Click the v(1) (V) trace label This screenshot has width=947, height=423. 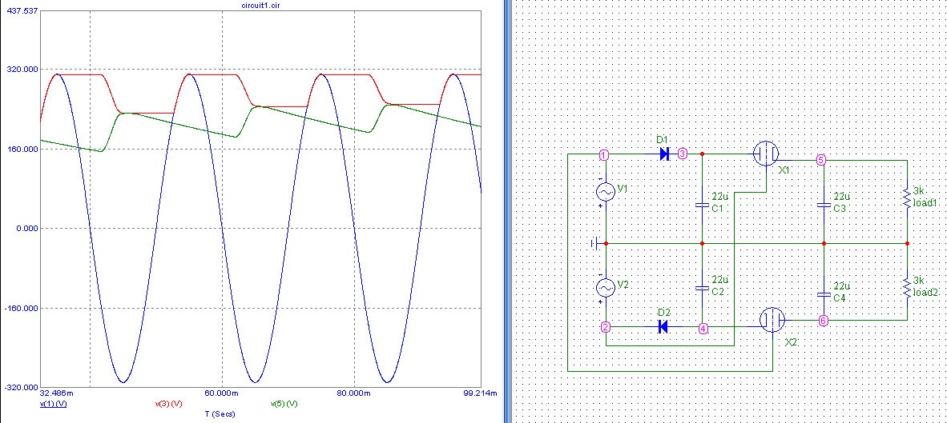[x=54, y=403]
